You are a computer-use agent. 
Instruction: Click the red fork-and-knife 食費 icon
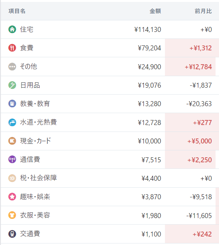pos(12,48)
